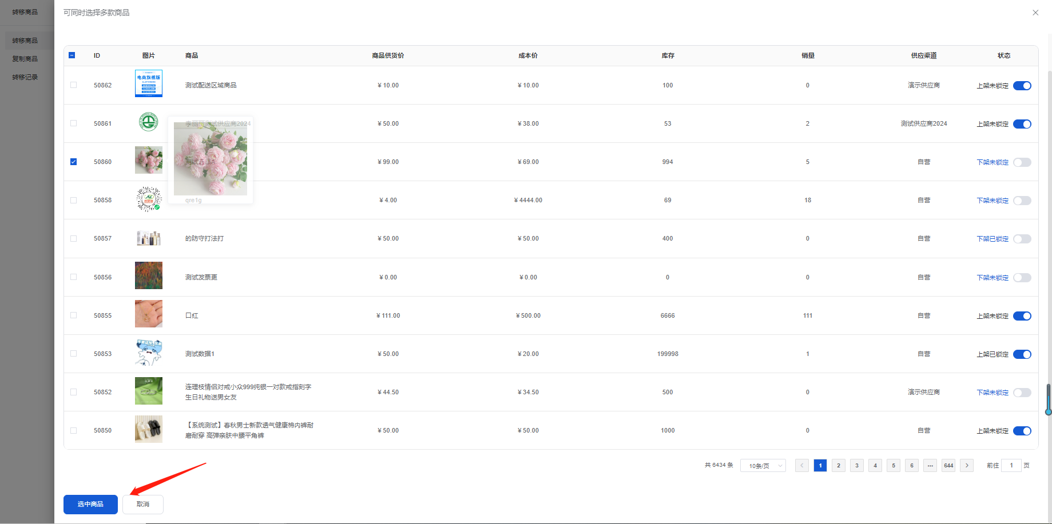Click the enlarged pink flowers preview popup
Viewport: 1052px width, 524px height.
coord(211,159)
